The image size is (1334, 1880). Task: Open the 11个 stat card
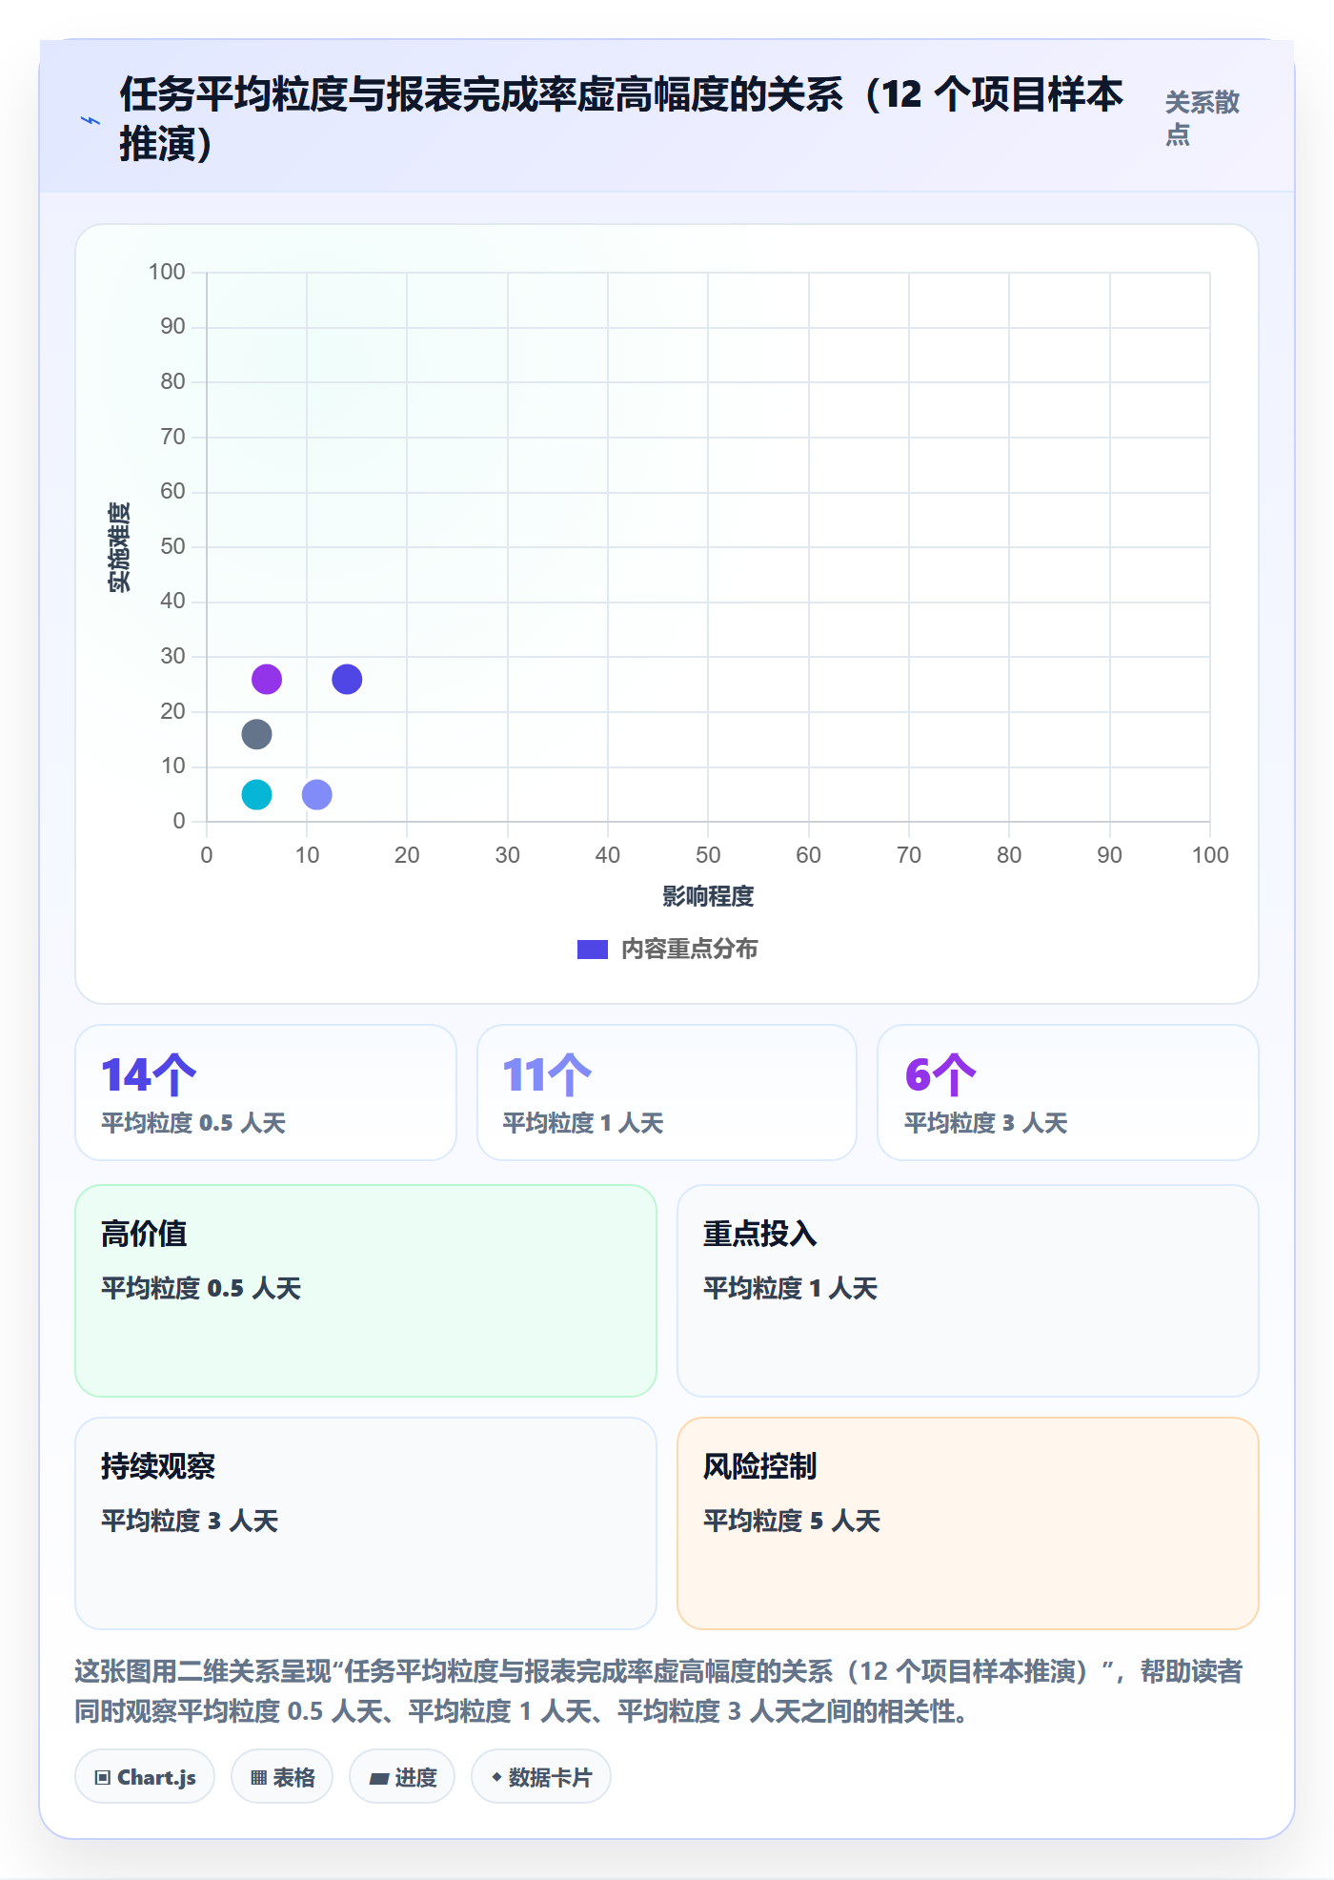pyautogui.click(x=667, y=1093)
